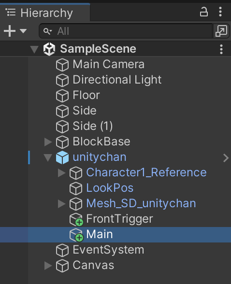Click the FrontTrigger added-object icon
Image resolution: width=231 pixels, height=284 pixels.
coord(76,219)
